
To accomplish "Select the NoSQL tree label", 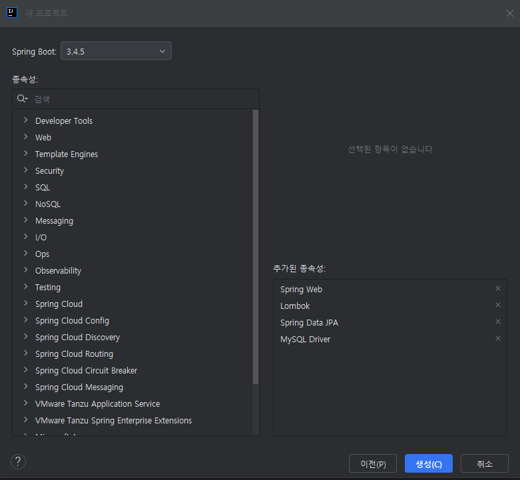I will coord(48,204).
